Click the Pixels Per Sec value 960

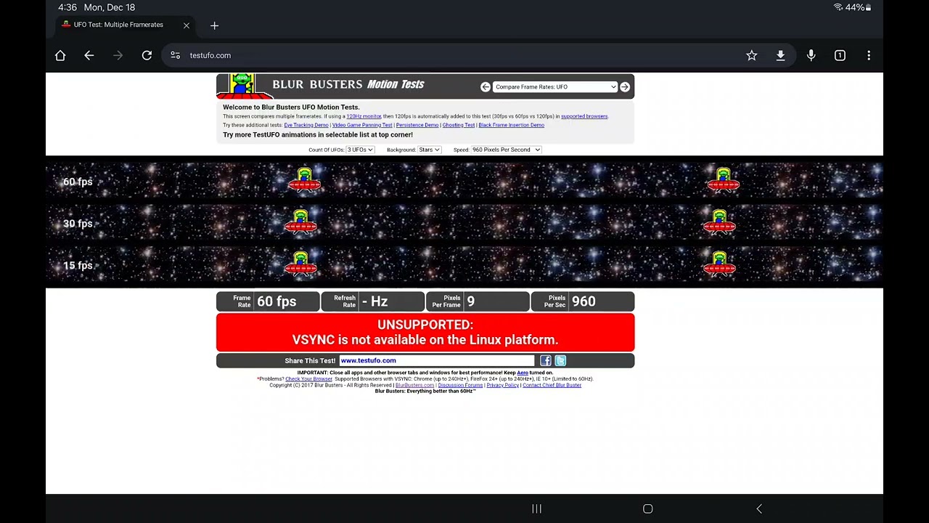583,301
